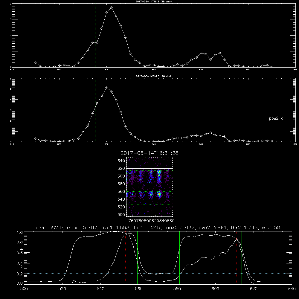Click the spectrogram image
Viewport: 299px width, 299px height.
pos(149,187)
